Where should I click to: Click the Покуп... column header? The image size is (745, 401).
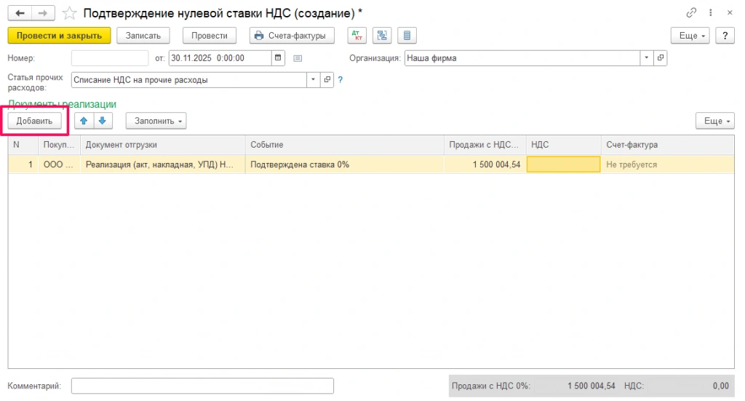pyautogui.click(x=60, y=145)
